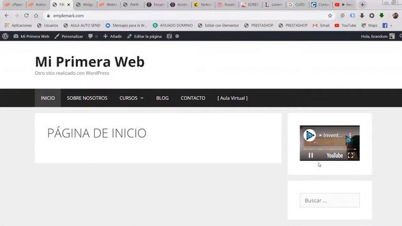Open the YouTube bookmark
The width and height of the screenshot is (402, 226).
(345, 25)
